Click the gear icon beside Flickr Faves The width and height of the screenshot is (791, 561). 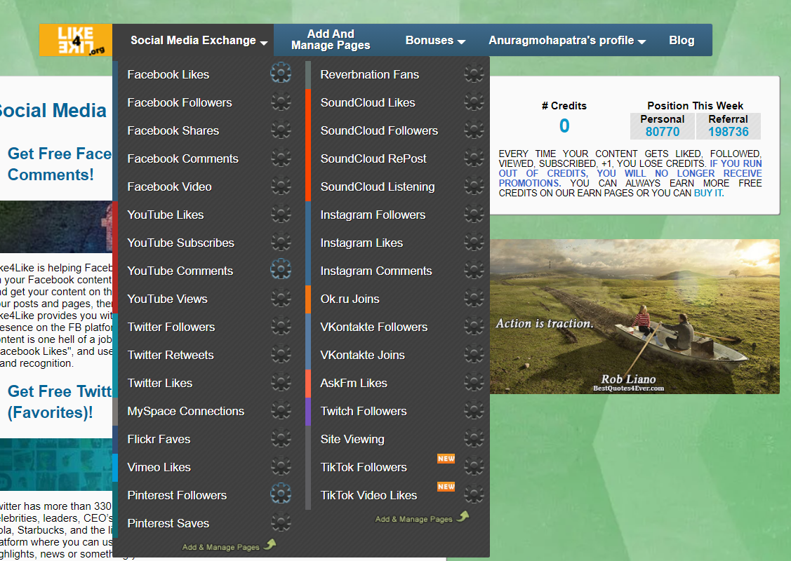click(x=281, y=439)
